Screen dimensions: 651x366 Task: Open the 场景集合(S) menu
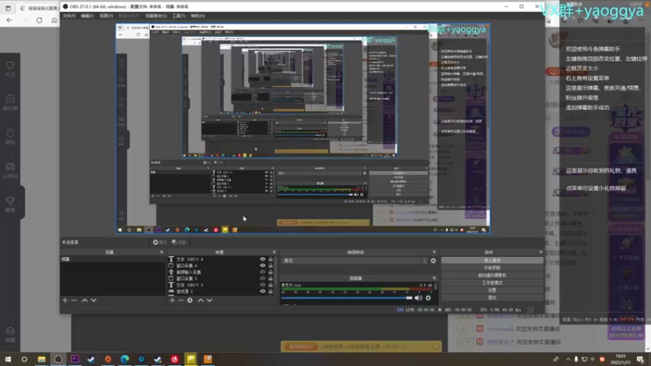tap(156, 15)
